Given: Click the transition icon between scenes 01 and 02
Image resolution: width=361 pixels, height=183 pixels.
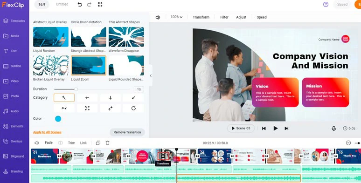Looking at the screenshot, I should pos(59,156).
